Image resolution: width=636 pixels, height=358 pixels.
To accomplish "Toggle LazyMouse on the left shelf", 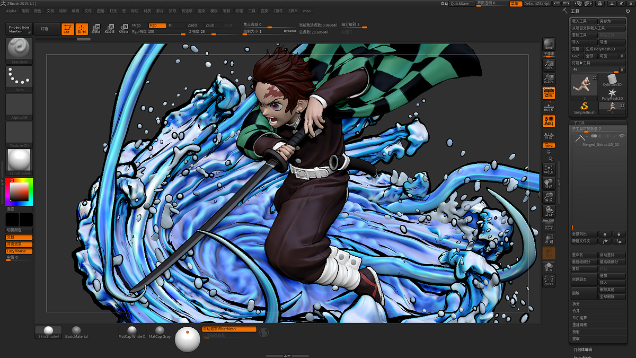I will click(x=19, y=251).
